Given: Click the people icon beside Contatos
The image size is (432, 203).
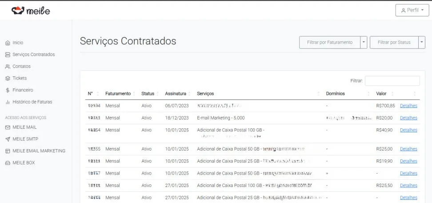Looking at the screenshot, I should click(x=8, y=66).
